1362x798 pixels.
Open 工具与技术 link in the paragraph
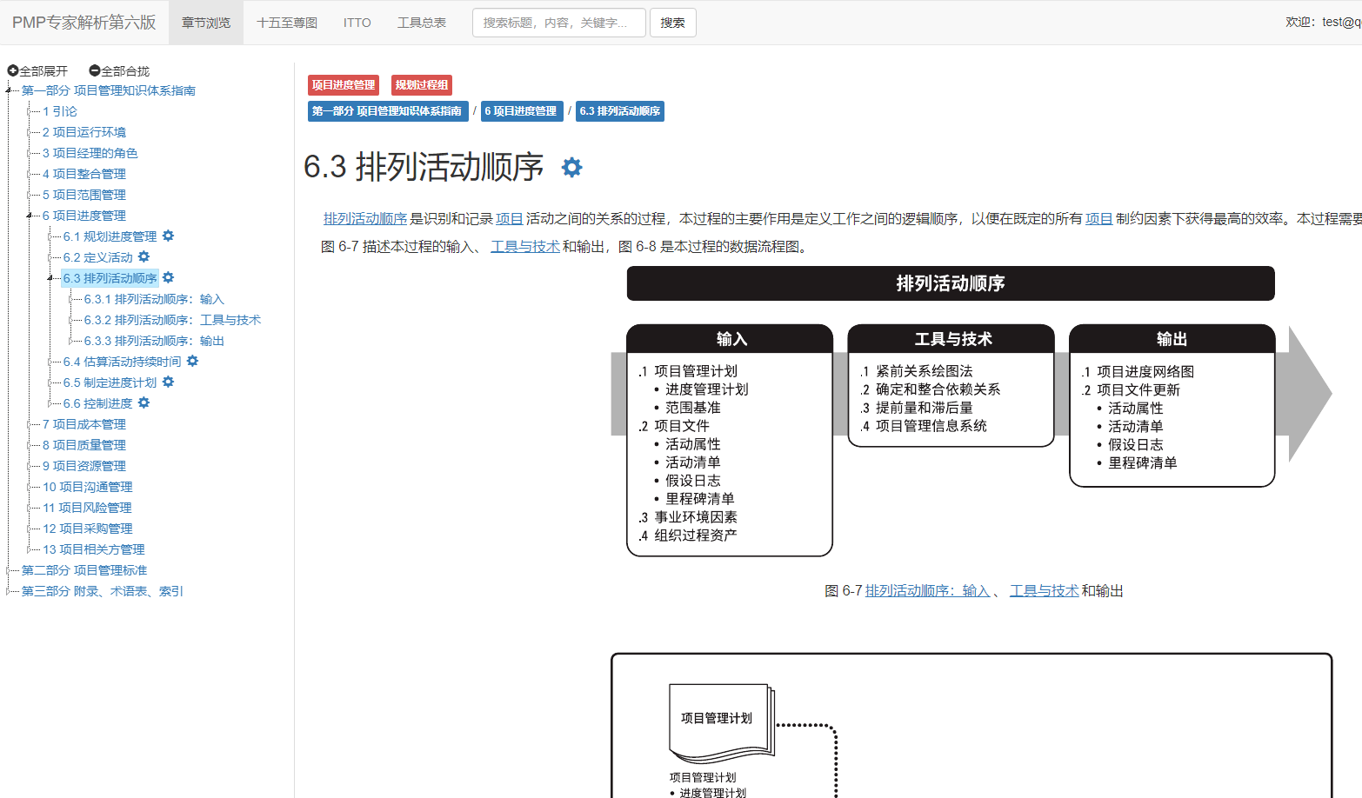pyautogui.click(x=525, y=247)
